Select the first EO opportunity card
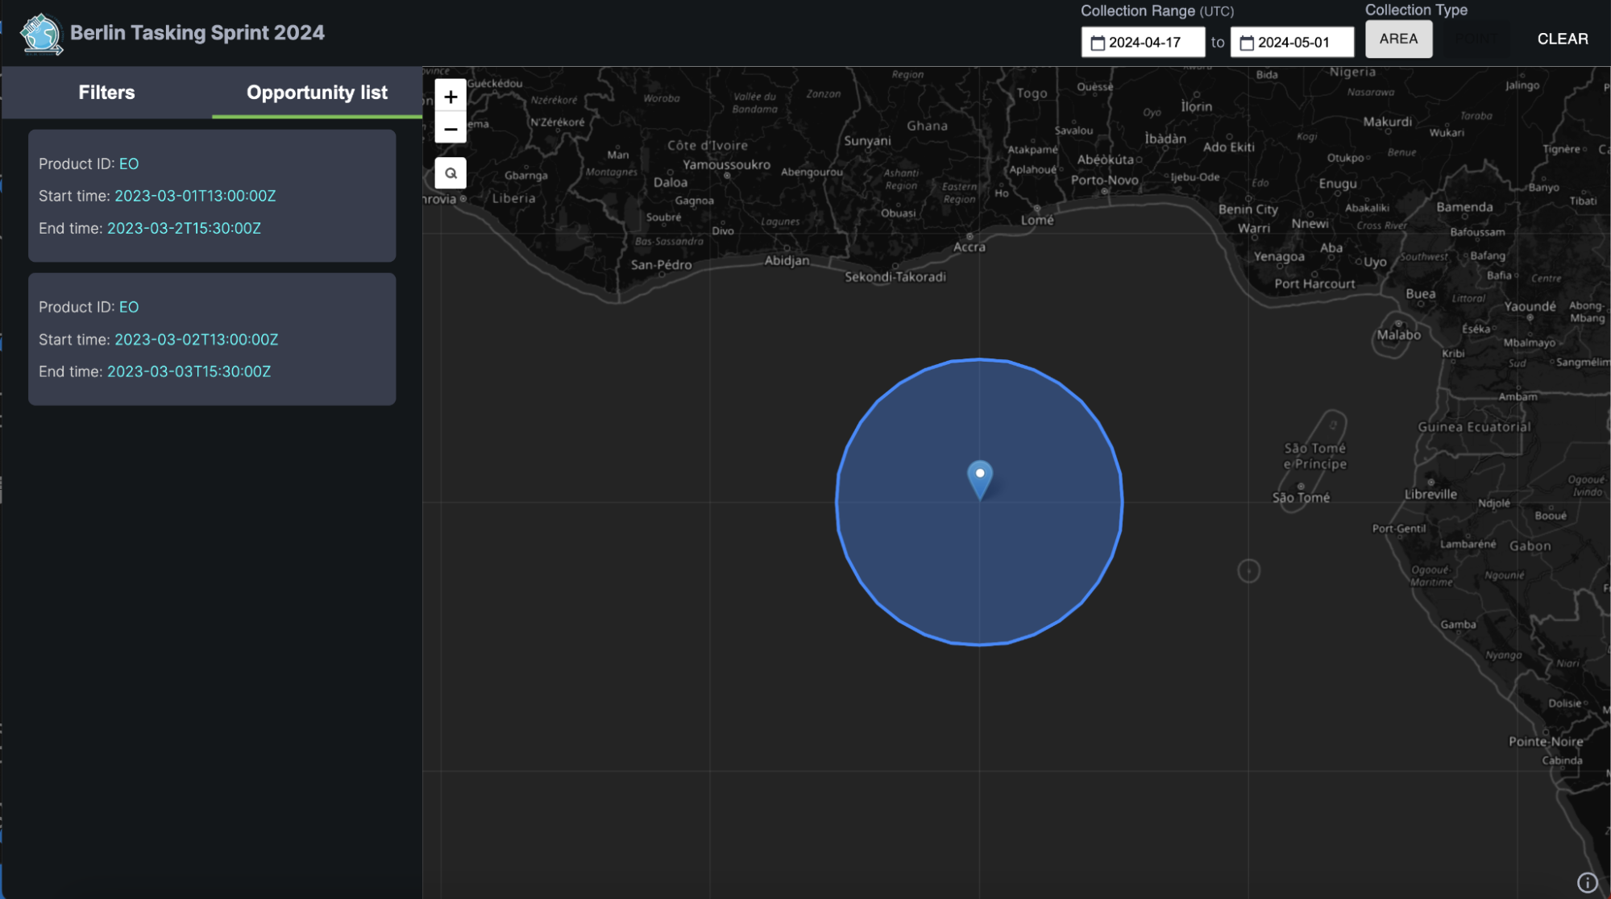This screenshot has height=899, width=1611. [x=212, y=196]
